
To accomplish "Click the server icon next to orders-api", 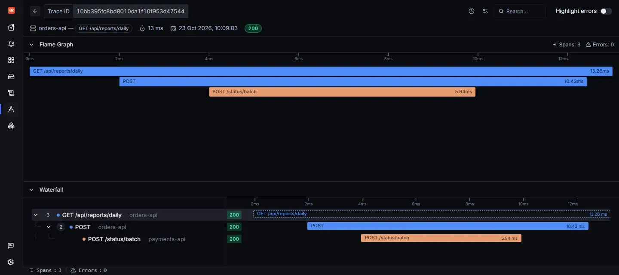I will [x=33, y=28].
